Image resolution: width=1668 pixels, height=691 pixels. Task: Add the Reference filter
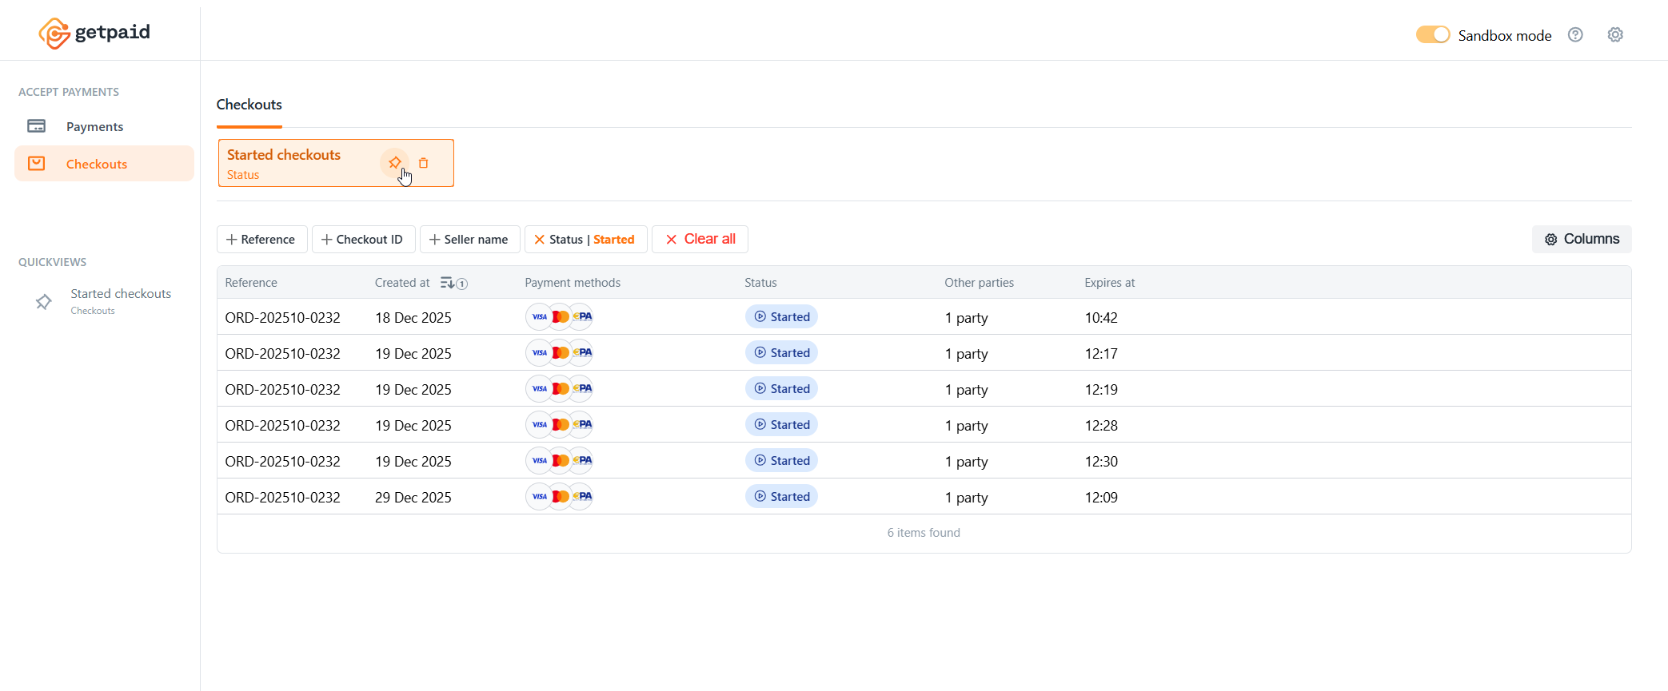pos(261,240)
